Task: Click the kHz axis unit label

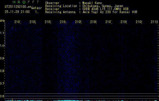Action: [3, 21]
